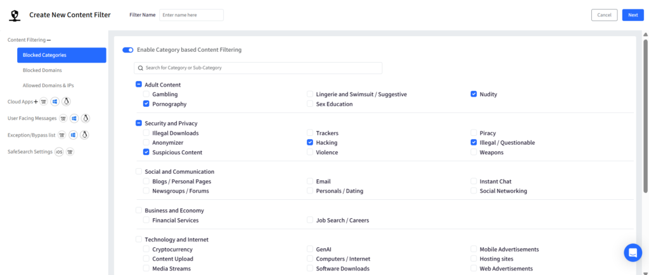The image size is (649, 275).
Task: Check the Job Search / Careers checkbox
Action: pos(310,220)
